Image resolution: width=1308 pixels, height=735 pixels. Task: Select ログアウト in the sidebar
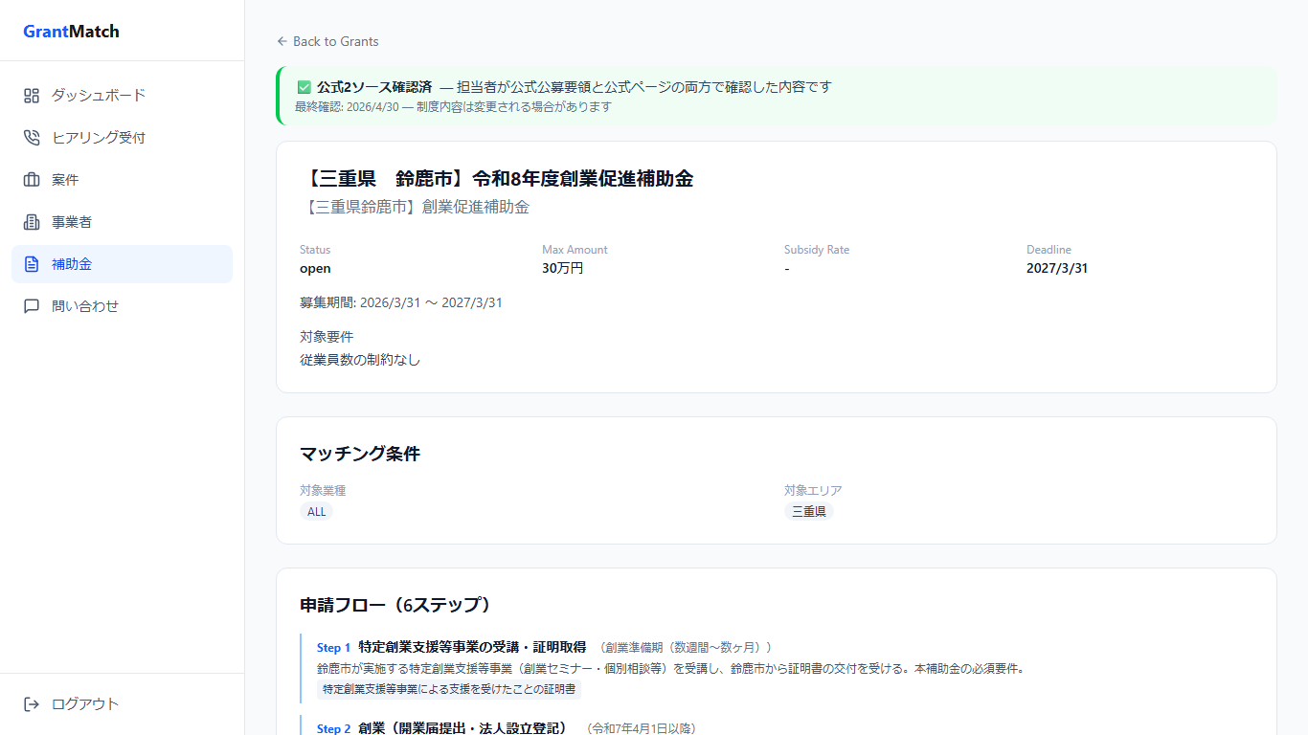click(x=84, y=703)
